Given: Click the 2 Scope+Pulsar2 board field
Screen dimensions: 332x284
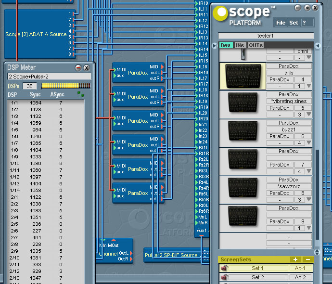Looking at the screenshot, I should [49, 77].
